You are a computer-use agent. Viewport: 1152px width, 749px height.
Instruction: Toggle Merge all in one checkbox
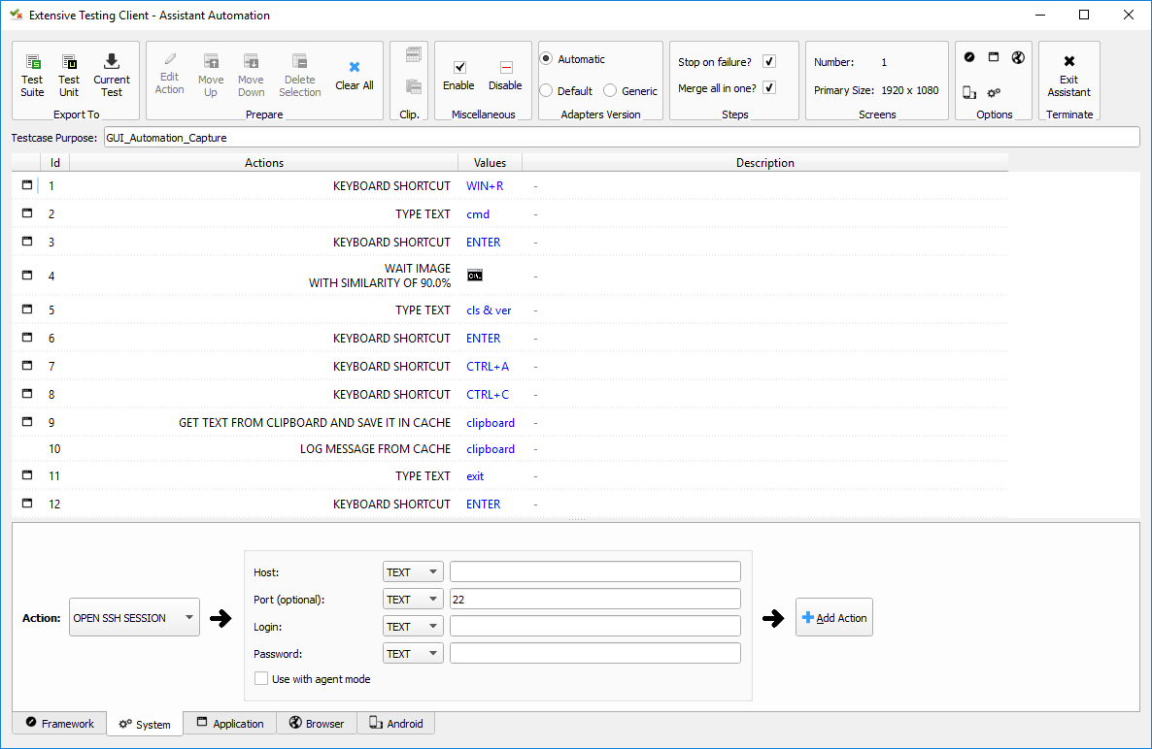769,88
